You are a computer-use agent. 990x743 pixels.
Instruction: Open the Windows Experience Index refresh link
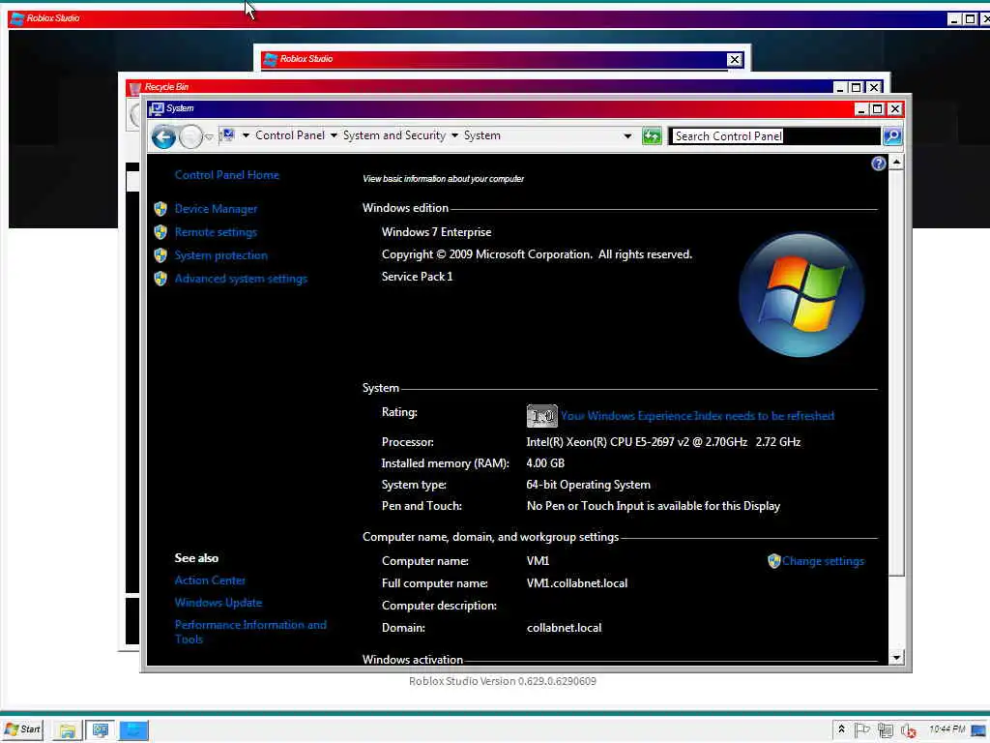coord(697,416)
